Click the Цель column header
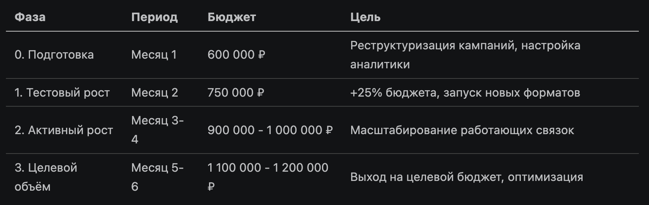The width and height of the screenshot is (649, 205). 365,17
